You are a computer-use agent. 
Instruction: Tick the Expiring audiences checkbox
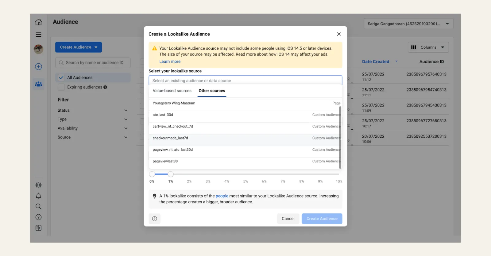point(61,87)
